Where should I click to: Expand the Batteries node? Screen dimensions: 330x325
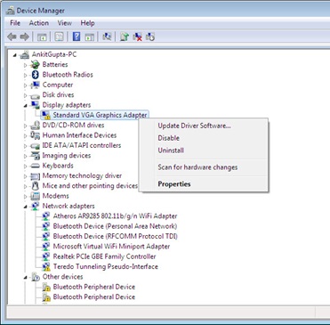[x=25, y=65]
